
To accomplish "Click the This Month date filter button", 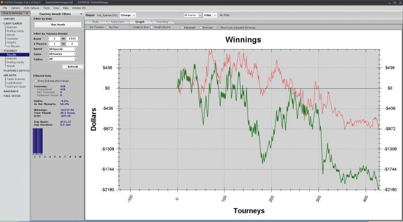I will [58, 25].
